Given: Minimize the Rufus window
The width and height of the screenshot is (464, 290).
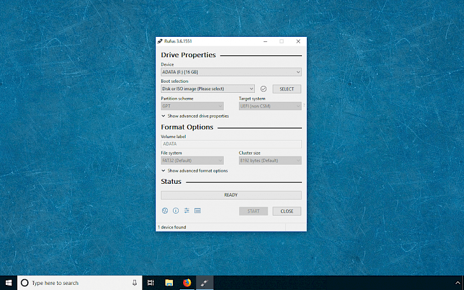Looking at the screenshot, I should click(266, 41).
